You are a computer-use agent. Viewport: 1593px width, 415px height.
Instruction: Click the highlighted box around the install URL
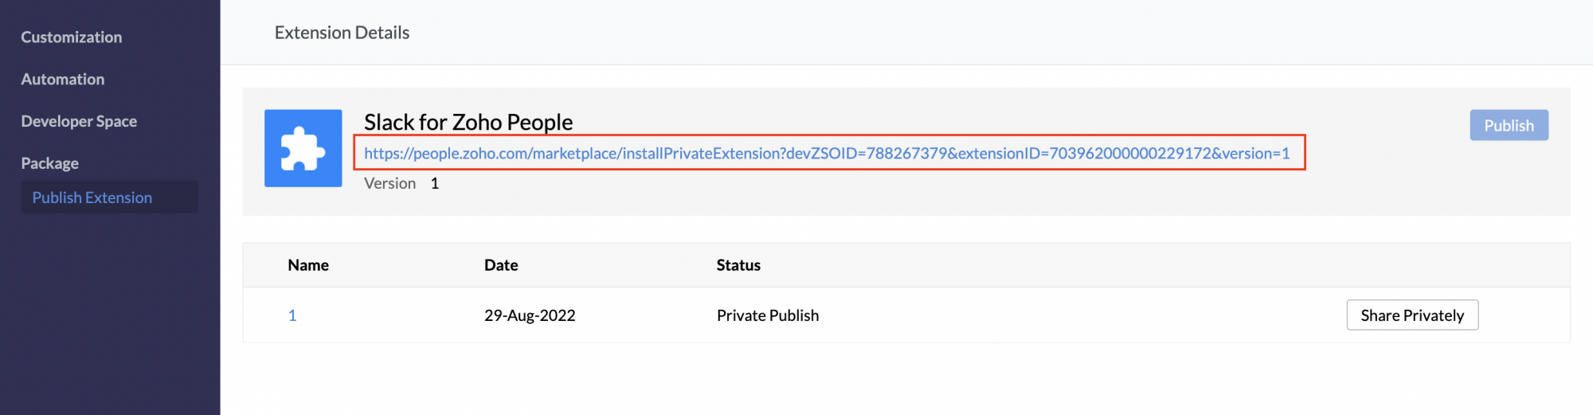1297,152
